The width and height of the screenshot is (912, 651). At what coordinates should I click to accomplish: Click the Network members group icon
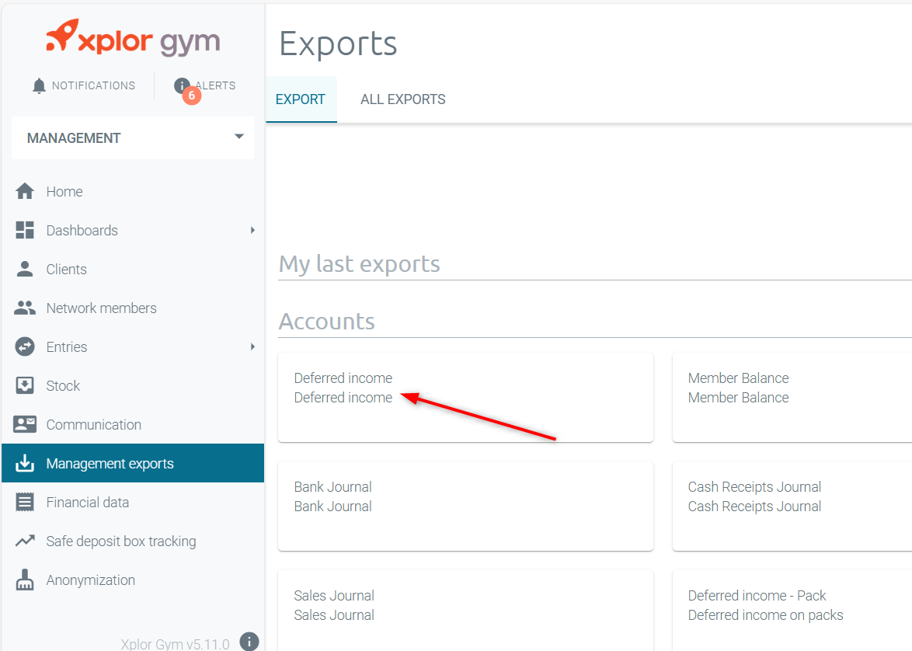point(24,308)
